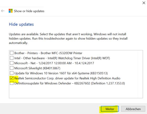This screenshot has width=147, height=114.
Task: Select the Microsoft Silverlight KB4013867 checkbox
Action: click(x=12, y=68)
